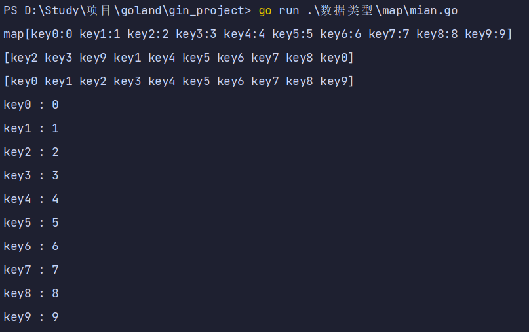Image resolution: width=529 pixels, height=332 pixels.
Task: Click the 'key2 : 2' output line
Action: pos(31,152)
